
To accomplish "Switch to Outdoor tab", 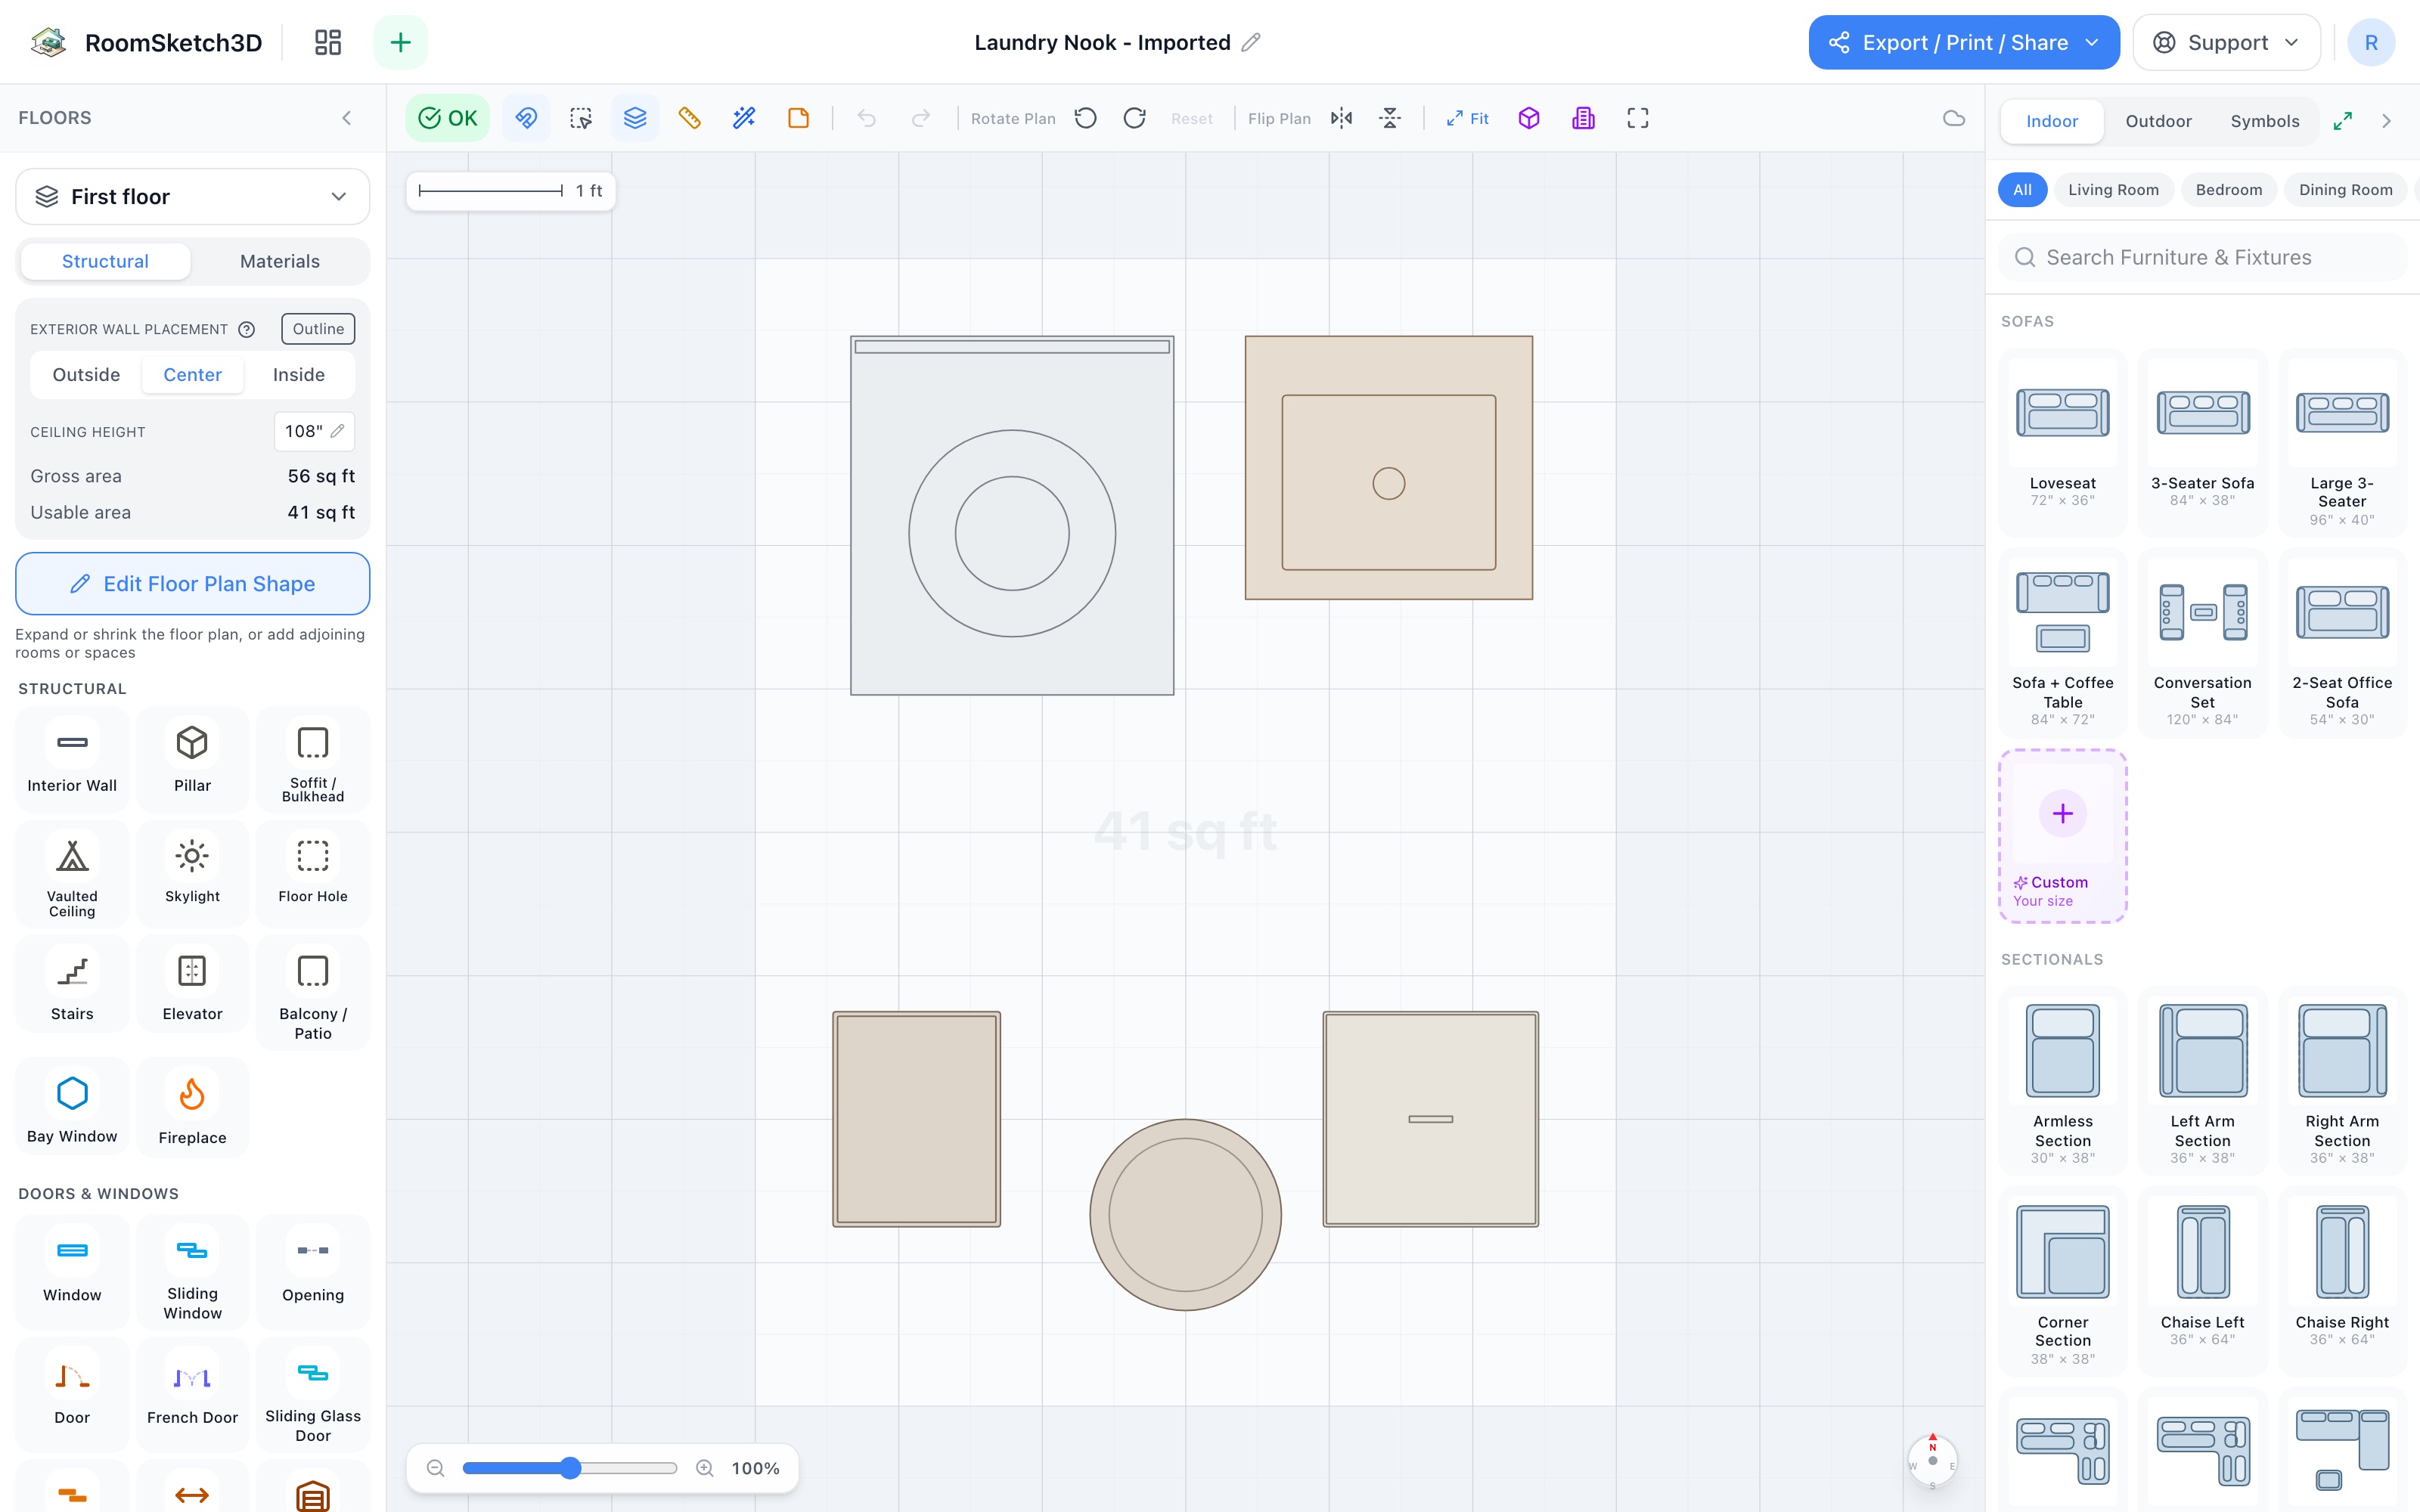I will [2158, 121].
